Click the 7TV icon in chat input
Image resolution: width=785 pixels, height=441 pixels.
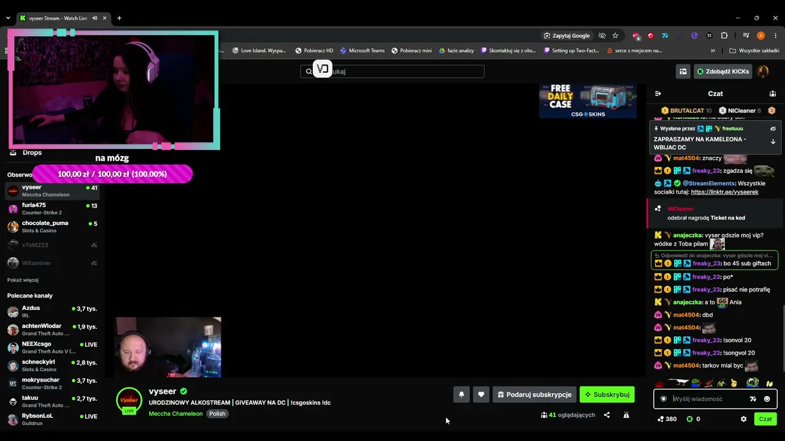tap(753, 399)
